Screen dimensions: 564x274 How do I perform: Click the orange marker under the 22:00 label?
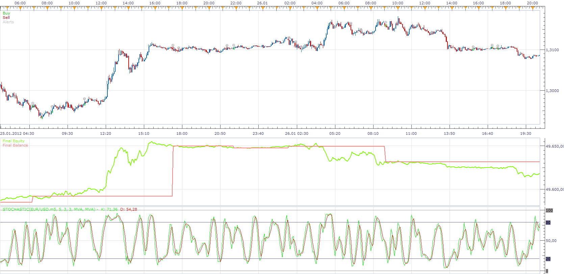(236, 7)
